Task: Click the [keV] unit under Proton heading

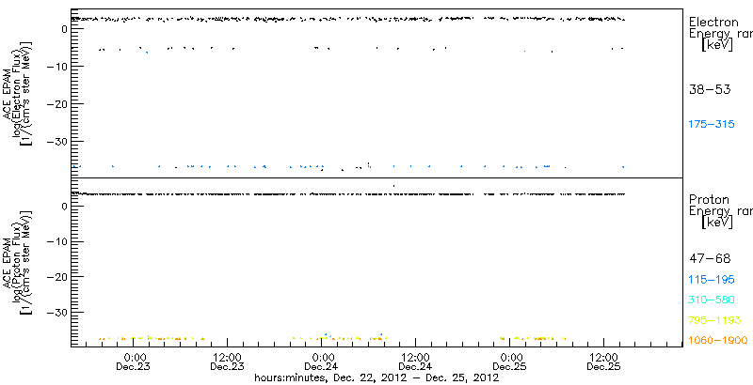Action: pos(717,223)
